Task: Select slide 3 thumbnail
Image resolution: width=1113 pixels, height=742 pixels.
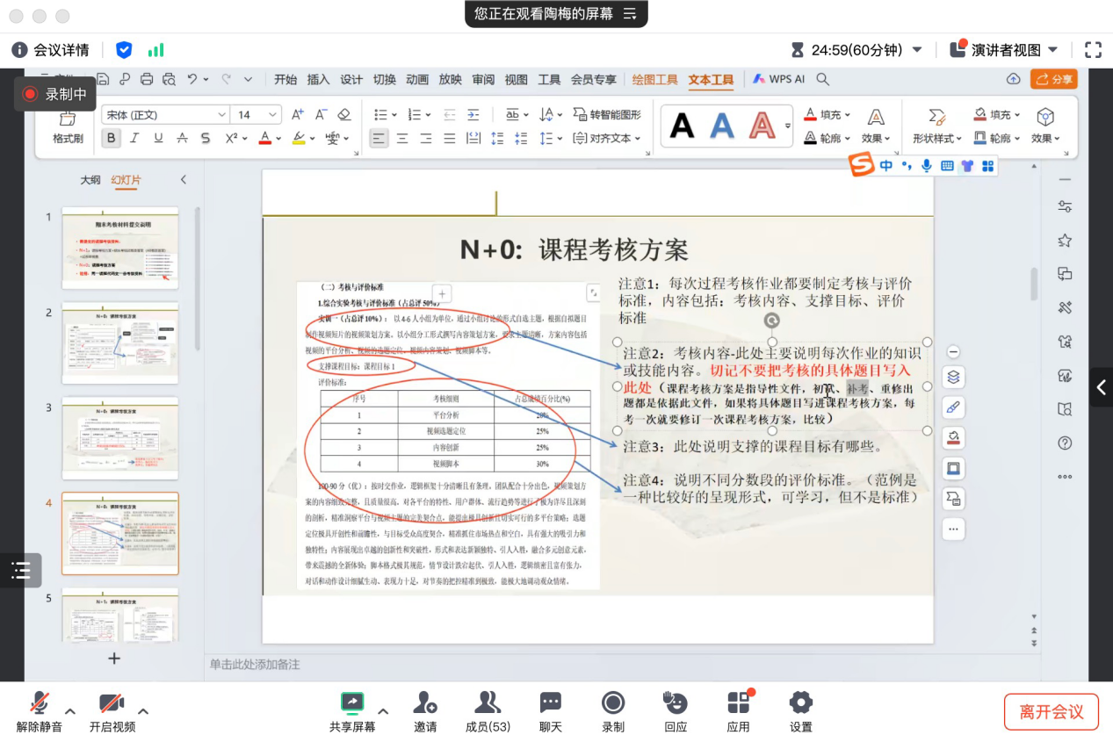Action: pyautogui.click(x=119, y=438)
